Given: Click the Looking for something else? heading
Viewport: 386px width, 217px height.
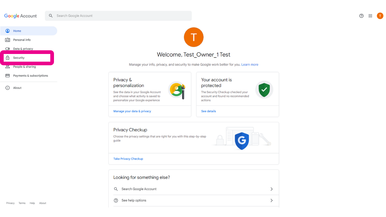Looking at the screenshot, I should click(142, 177).
